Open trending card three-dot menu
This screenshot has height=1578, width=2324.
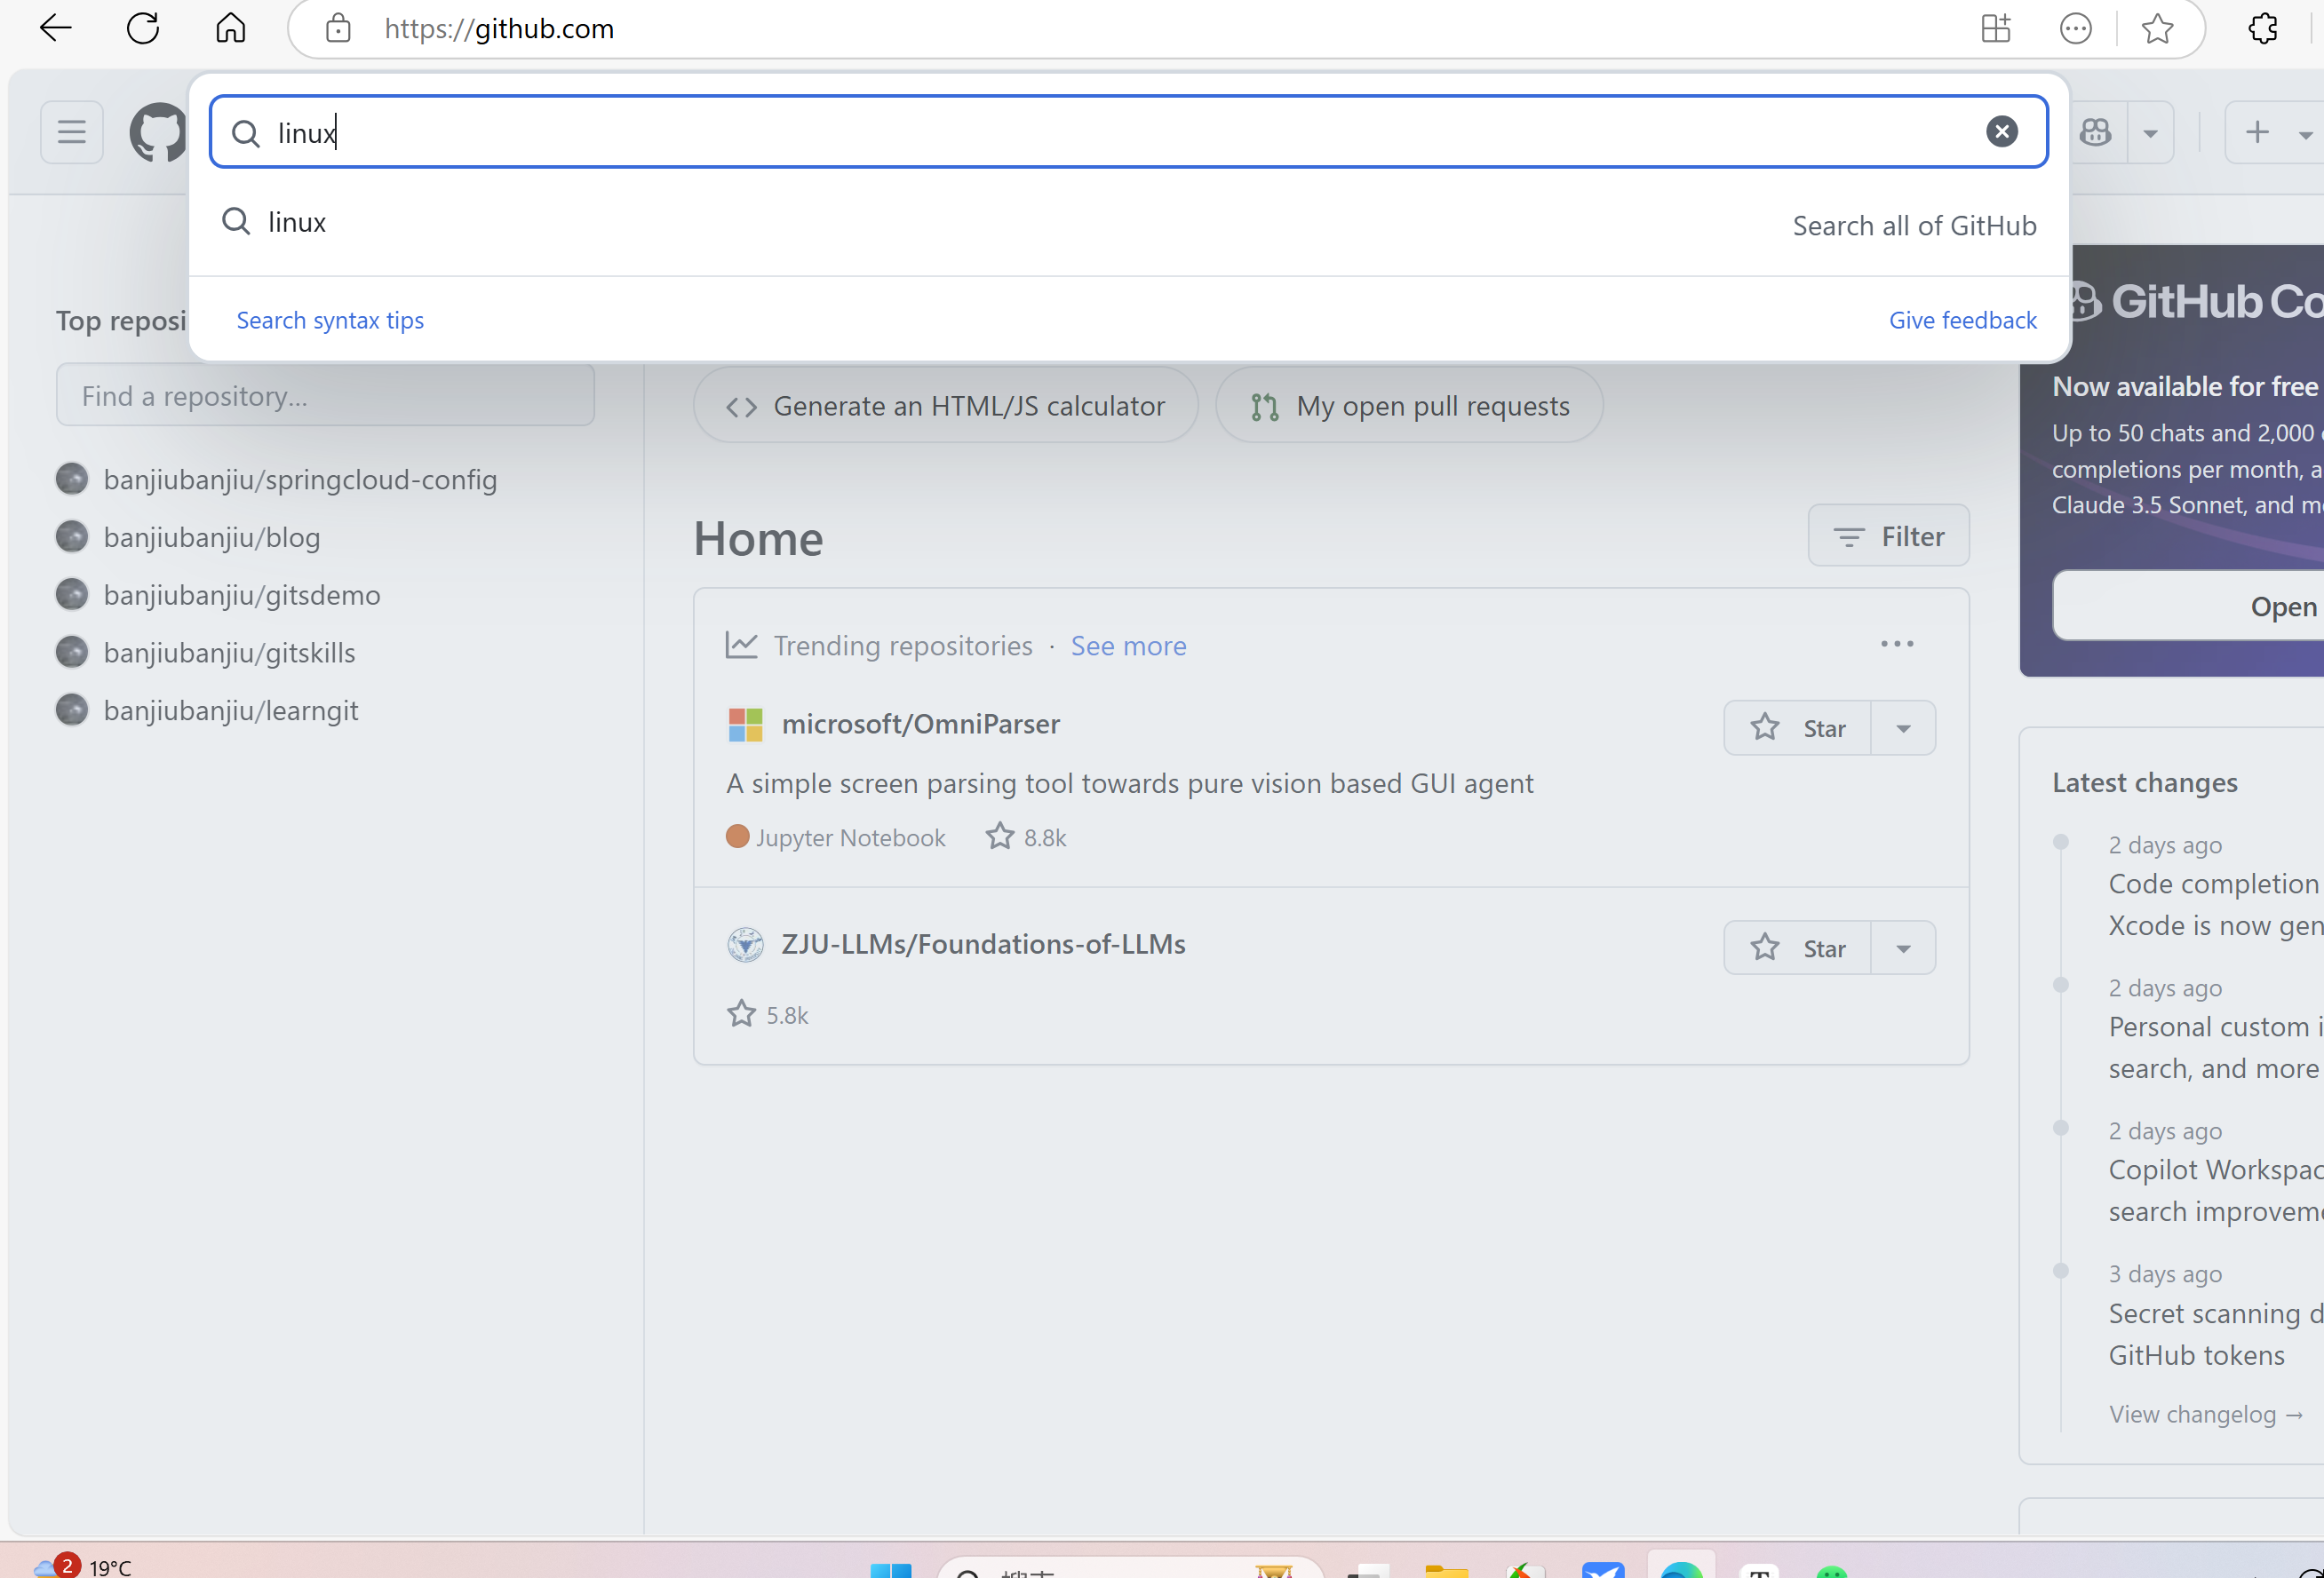coord(1897,645)
